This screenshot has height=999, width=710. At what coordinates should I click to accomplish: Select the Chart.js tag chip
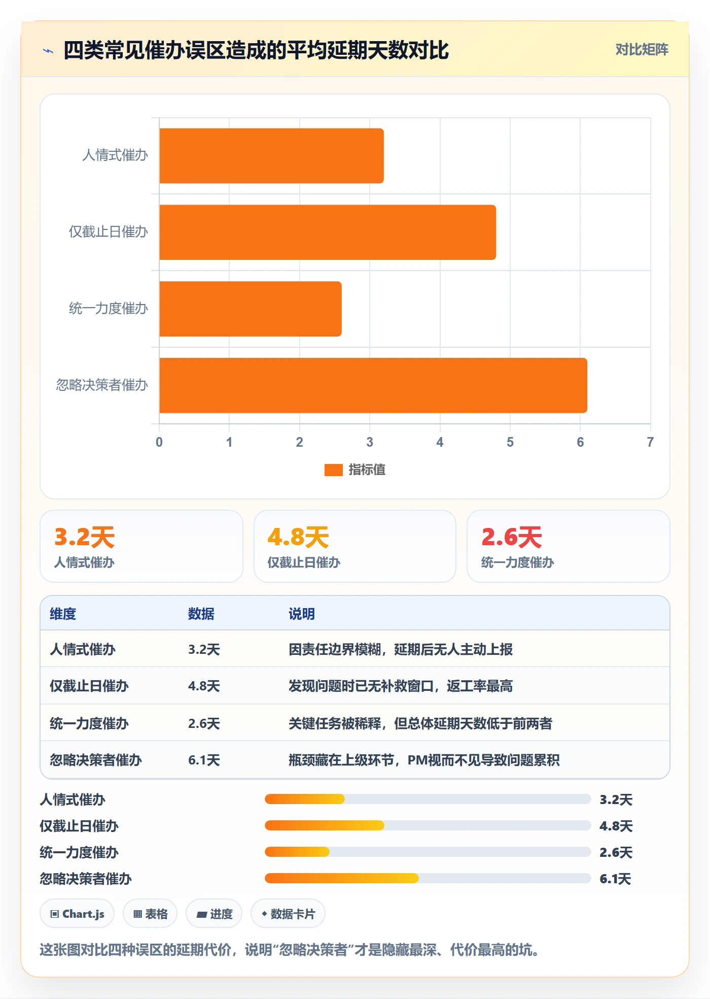click(x=77, y=914)
